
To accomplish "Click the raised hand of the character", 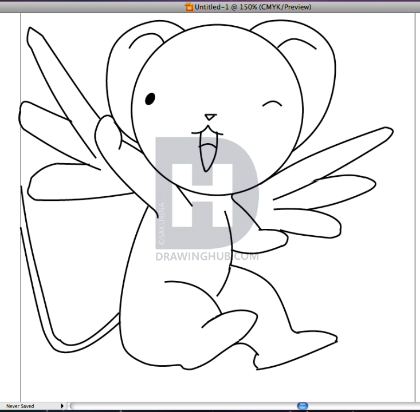I will click(x=108, y=133).
